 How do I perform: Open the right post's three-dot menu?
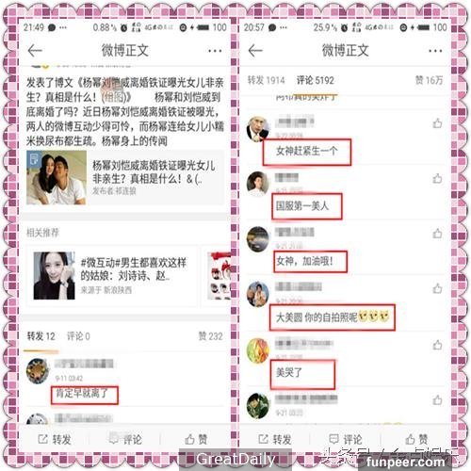(435, 51)
